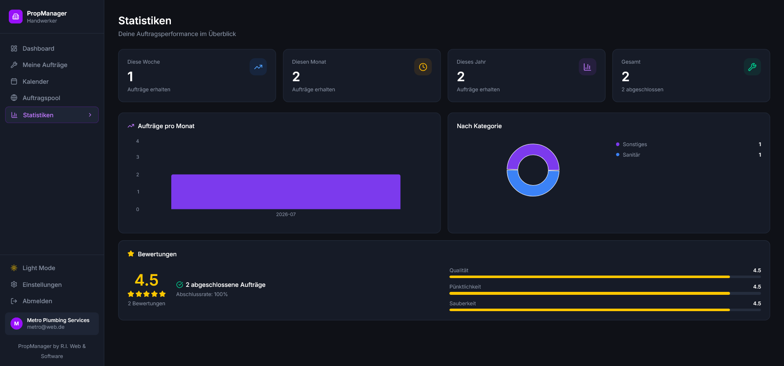
Task: Click the Diese Woche stat card
Action: (x=197, y=76)
